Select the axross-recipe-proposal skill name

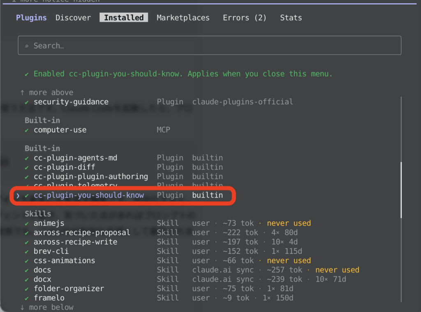(x=82, y=233)
